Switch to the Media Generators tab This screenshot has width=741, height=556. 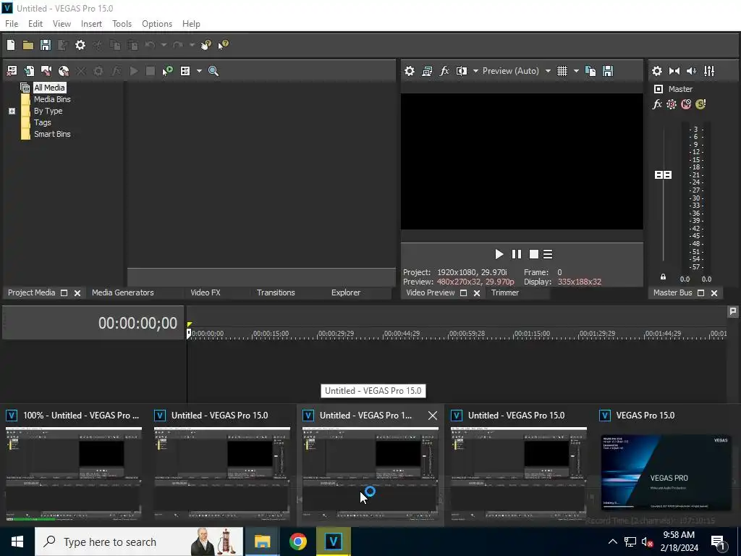pyautogui.click(x=123, y=292)
